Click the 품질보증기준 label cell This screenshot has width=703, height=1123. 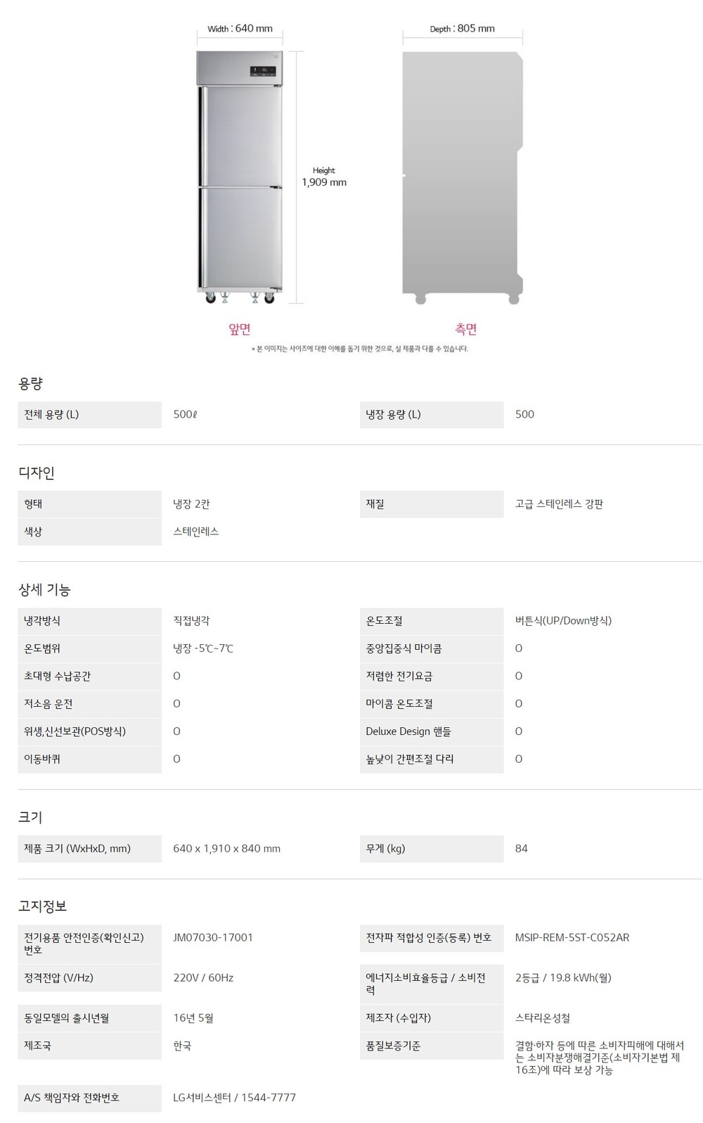point(431,1046)
